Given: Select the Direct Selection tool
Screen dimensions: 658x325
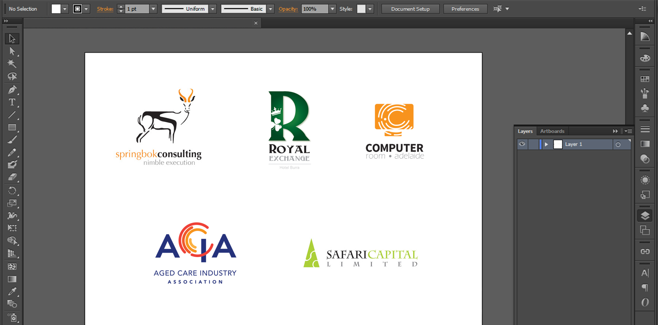Looking at the screenshot, I should pyautogui.click(x=12, y=51).
